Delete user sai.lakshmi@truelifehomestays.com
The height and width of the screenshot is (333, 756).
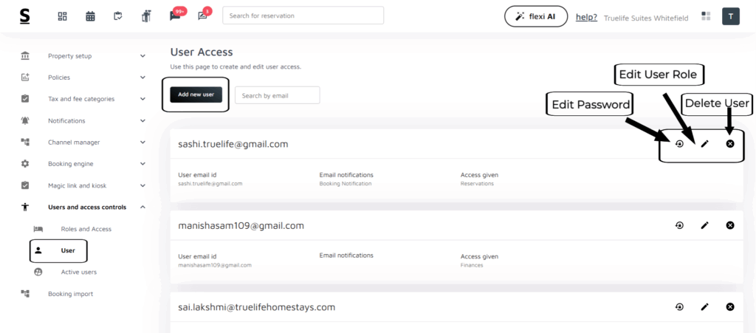730,306
